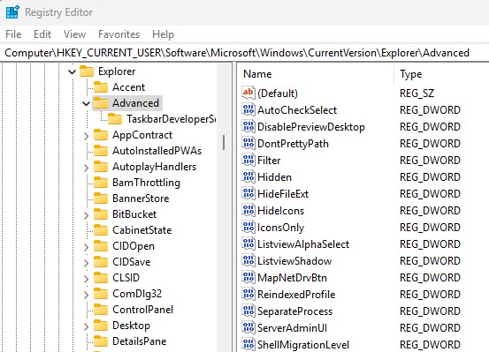Select the AutoCheckSelect value icon
Image resolution: width=489 pixels, height=352 pixels.
[248, 109]
